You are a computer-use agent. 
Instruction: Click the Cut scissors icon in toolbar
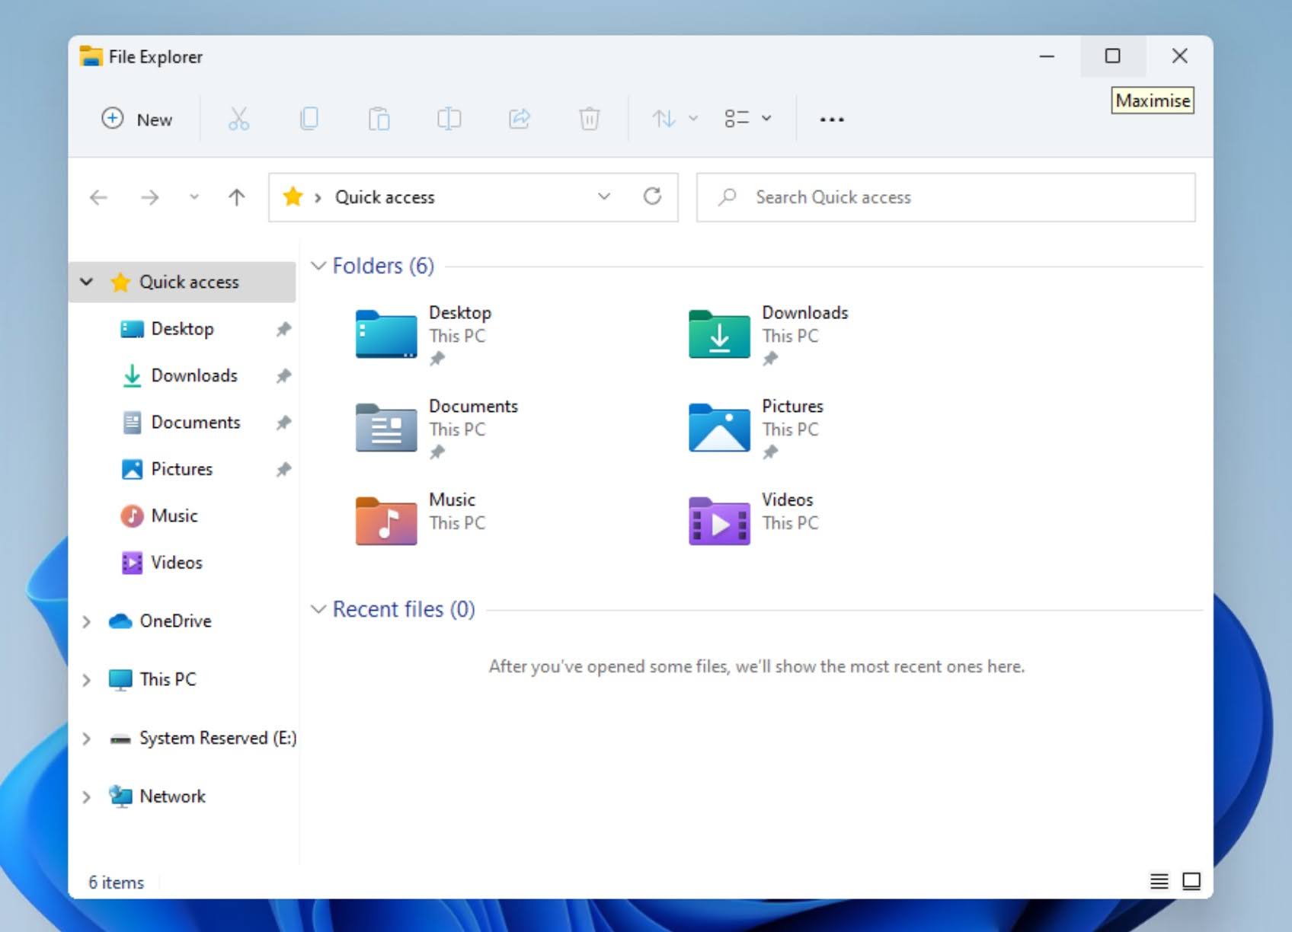coord(238,119)
